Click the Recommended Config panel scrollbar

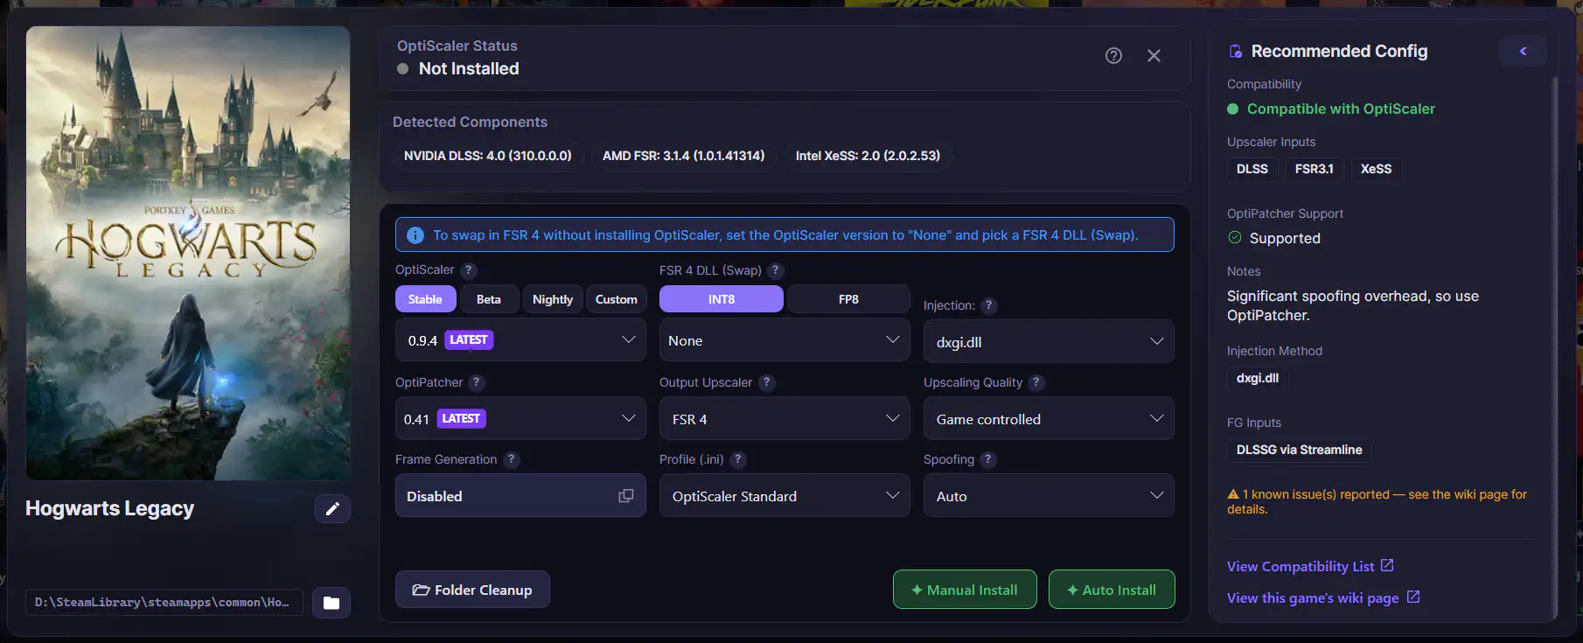click(1554, 347)
